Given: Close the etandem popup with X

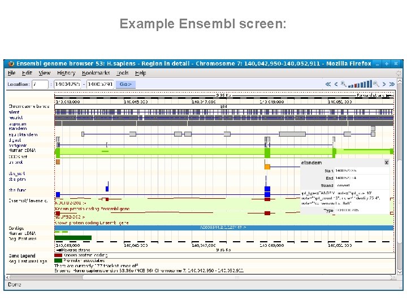Looking at the screenshot, I should tap(387, 163).
